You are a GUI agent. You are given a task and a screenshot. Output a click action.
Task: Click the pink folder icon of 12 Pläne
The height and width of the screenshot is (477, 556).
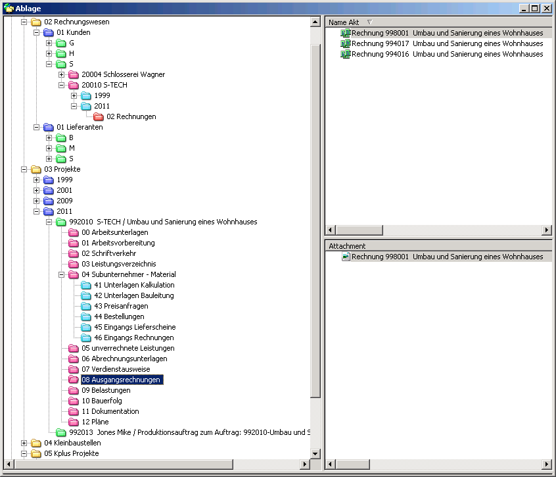click(74, 422)
